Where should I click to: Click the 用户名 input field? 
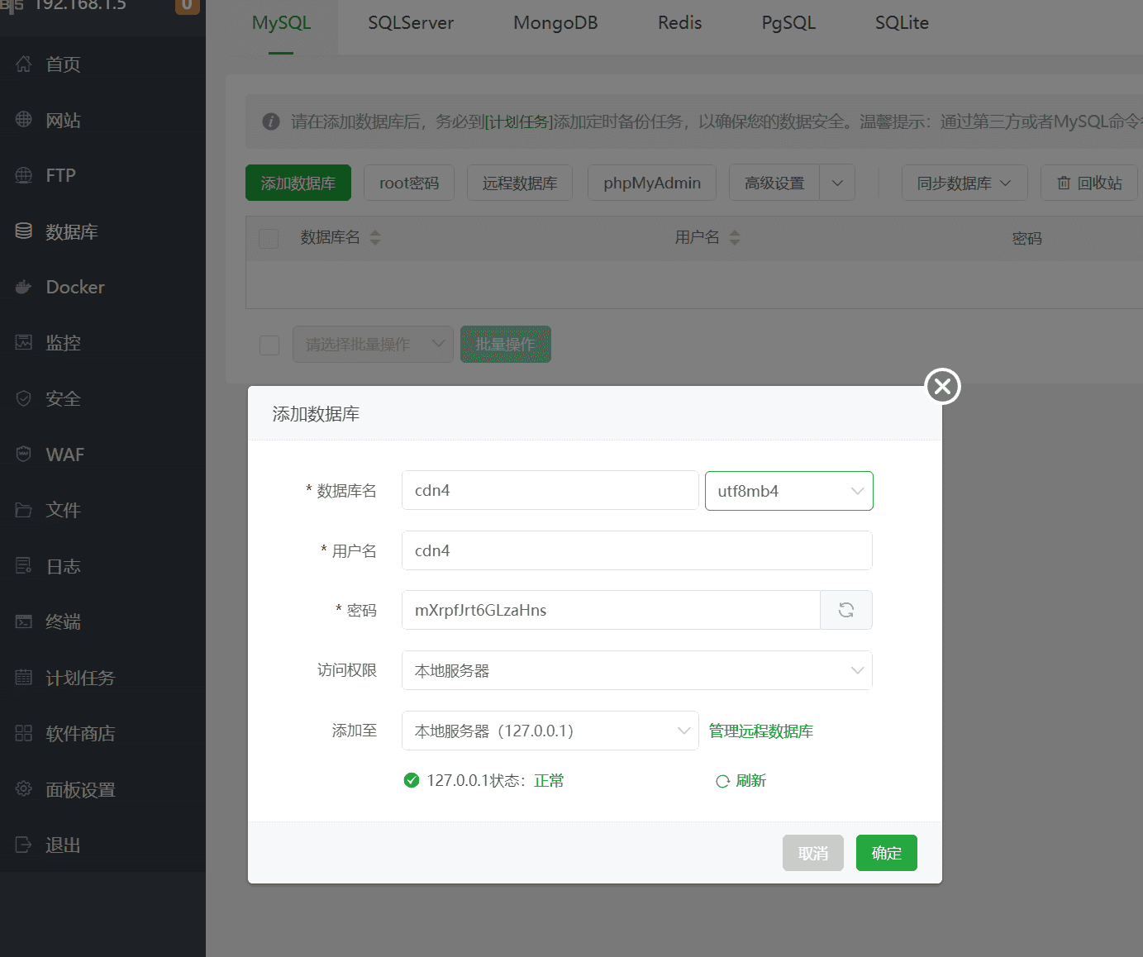(637, 550)
